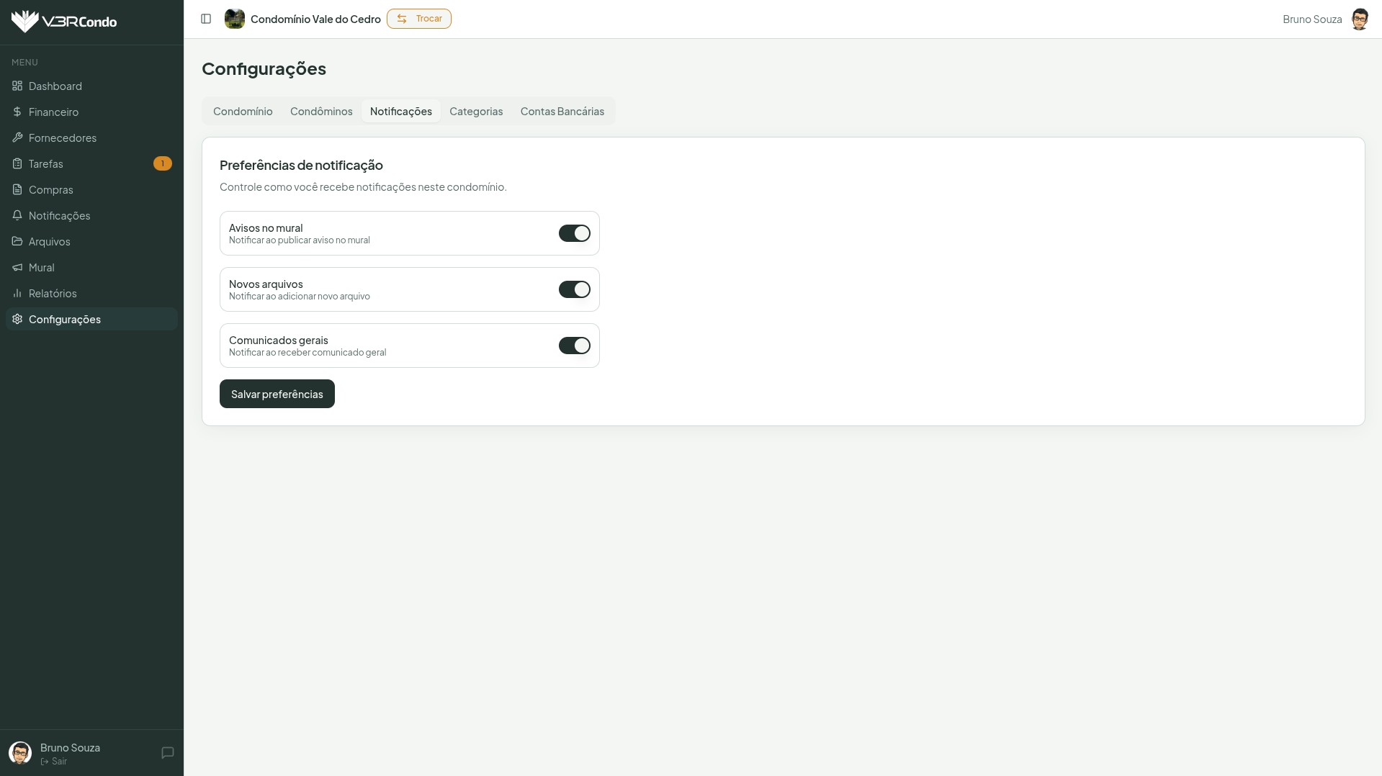Click the Relatórios bar chart icon
Viewport: 1382px width, 776px height.
[17, 293]
